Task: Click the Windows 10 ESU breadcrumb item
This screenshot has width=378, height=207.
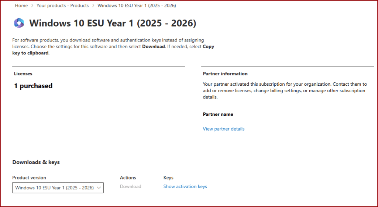Action: [137, 6]
